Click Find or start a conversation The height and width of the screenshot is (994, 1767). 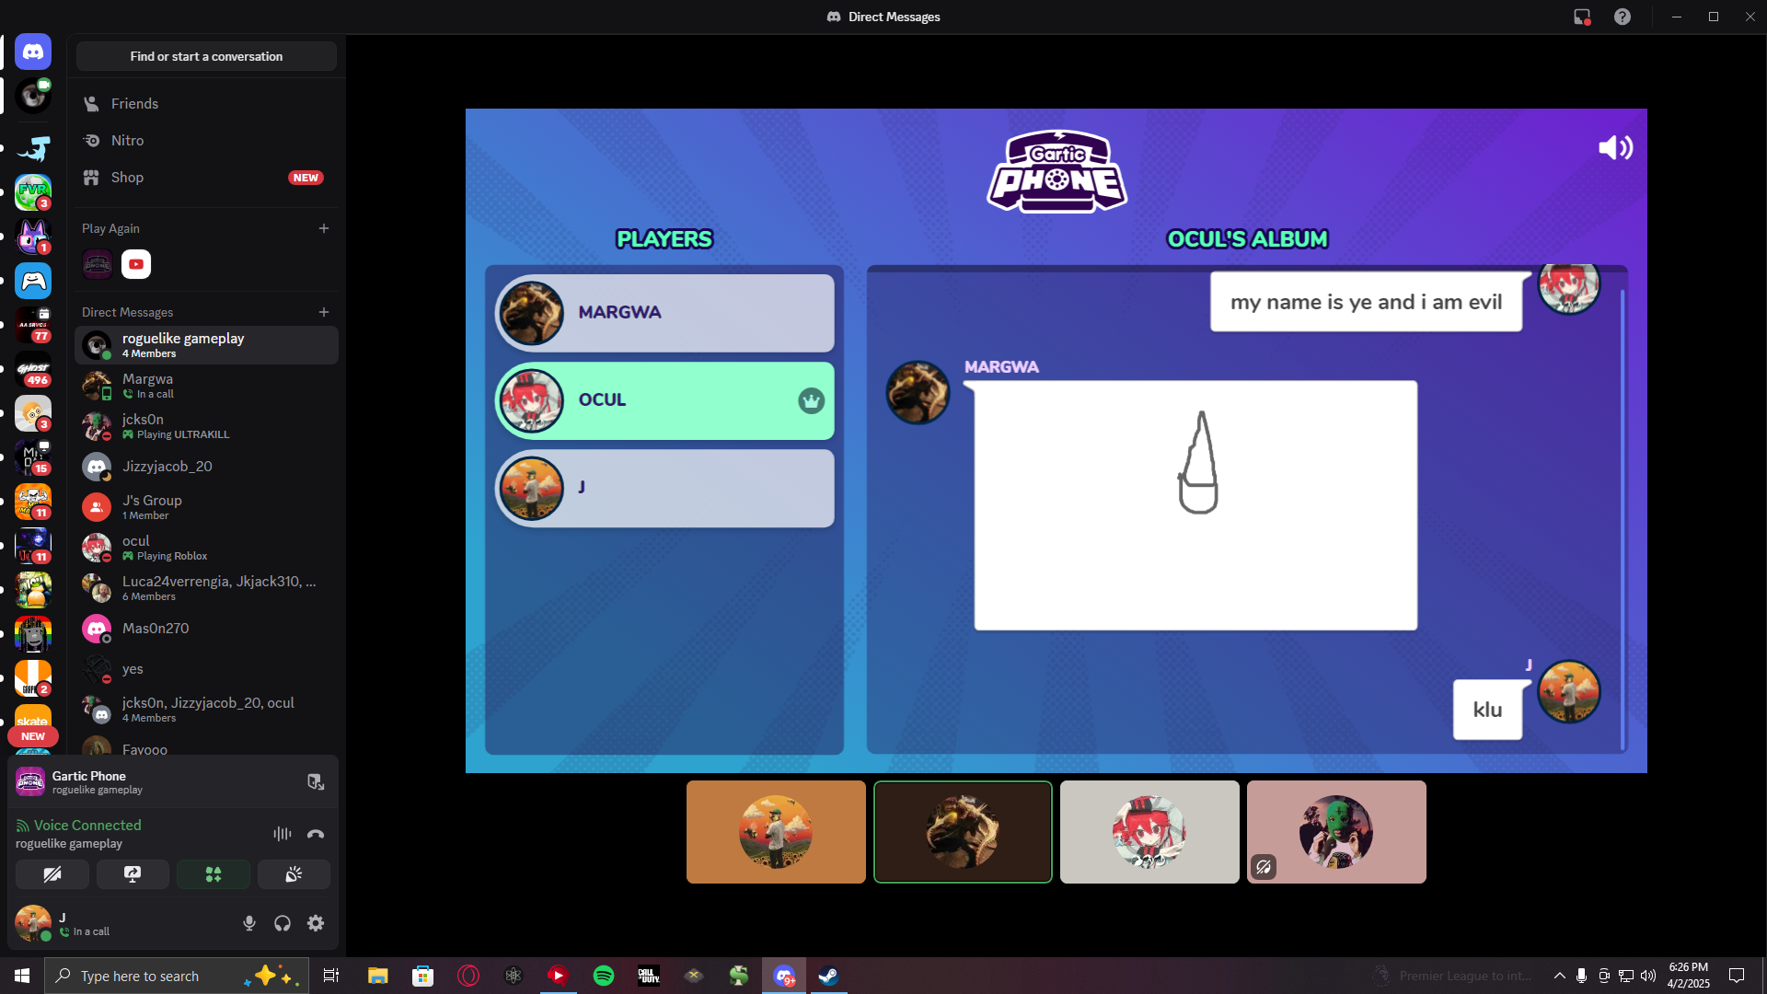pos(206,56)
